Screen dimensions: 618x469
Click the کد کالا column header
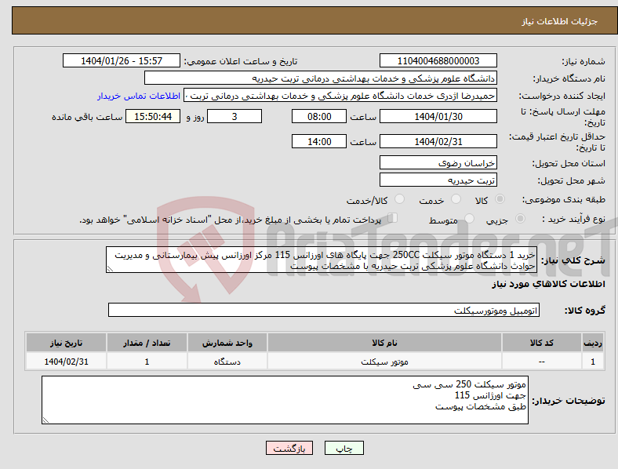(542, 343)
